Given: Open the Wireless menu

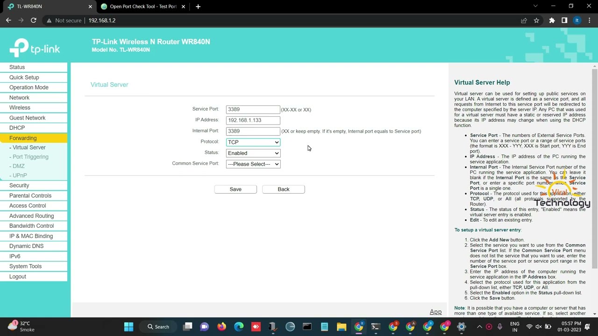Looking at the screenshot, I should (x=34, y=108).
